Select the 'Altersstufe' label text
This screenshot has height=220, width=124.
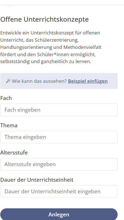click(14, 152)
